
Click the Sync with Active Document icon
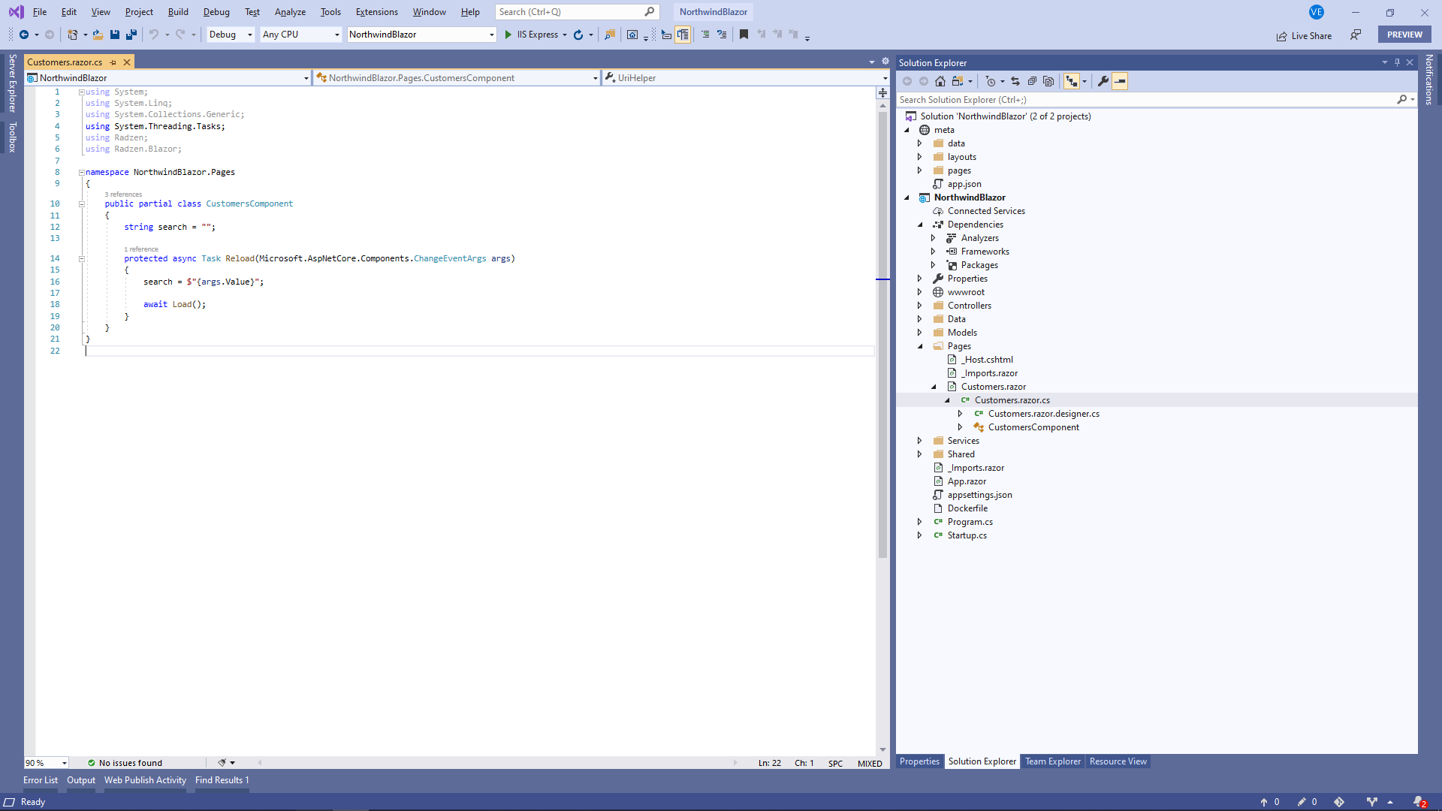(1015, 81)
